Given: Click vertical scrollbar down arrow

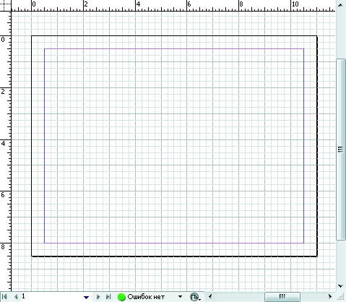Looking at the screenshot, I should (340, 286).
